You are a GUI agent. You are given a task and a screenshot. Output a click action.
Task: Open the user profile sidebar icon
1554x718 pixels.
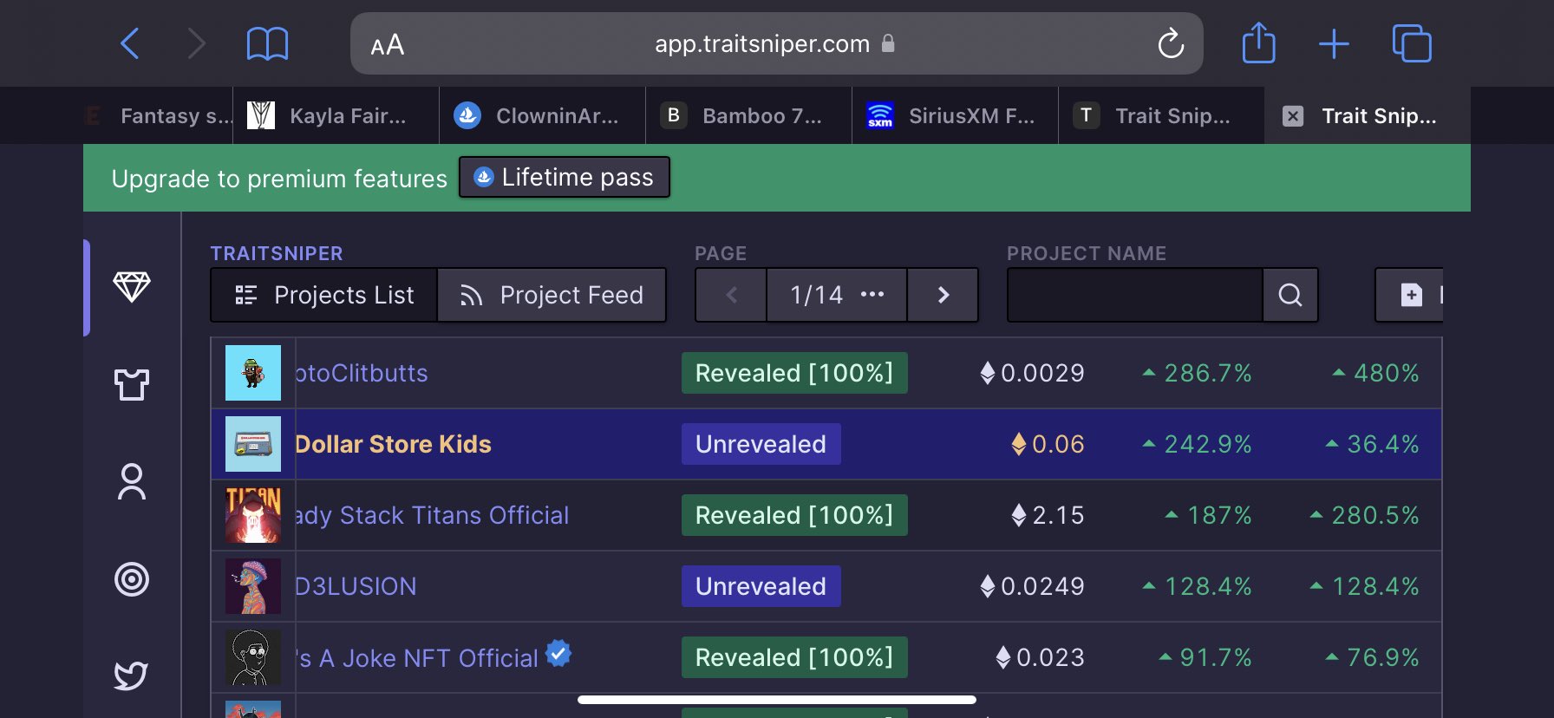click(132, 482)
